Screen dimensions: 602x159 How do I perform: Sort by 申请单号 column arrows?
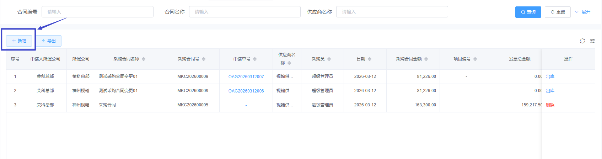[255, 59]
